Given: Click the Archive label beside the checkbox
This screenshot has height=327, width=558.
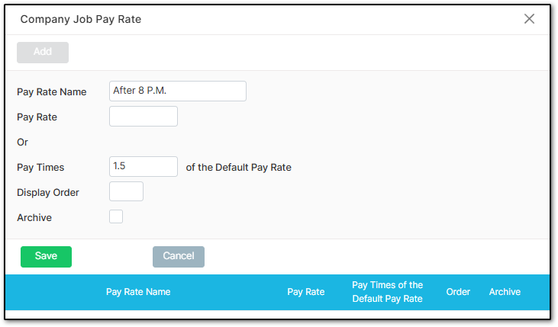Looking at the screenshot, I should (34, 217).
